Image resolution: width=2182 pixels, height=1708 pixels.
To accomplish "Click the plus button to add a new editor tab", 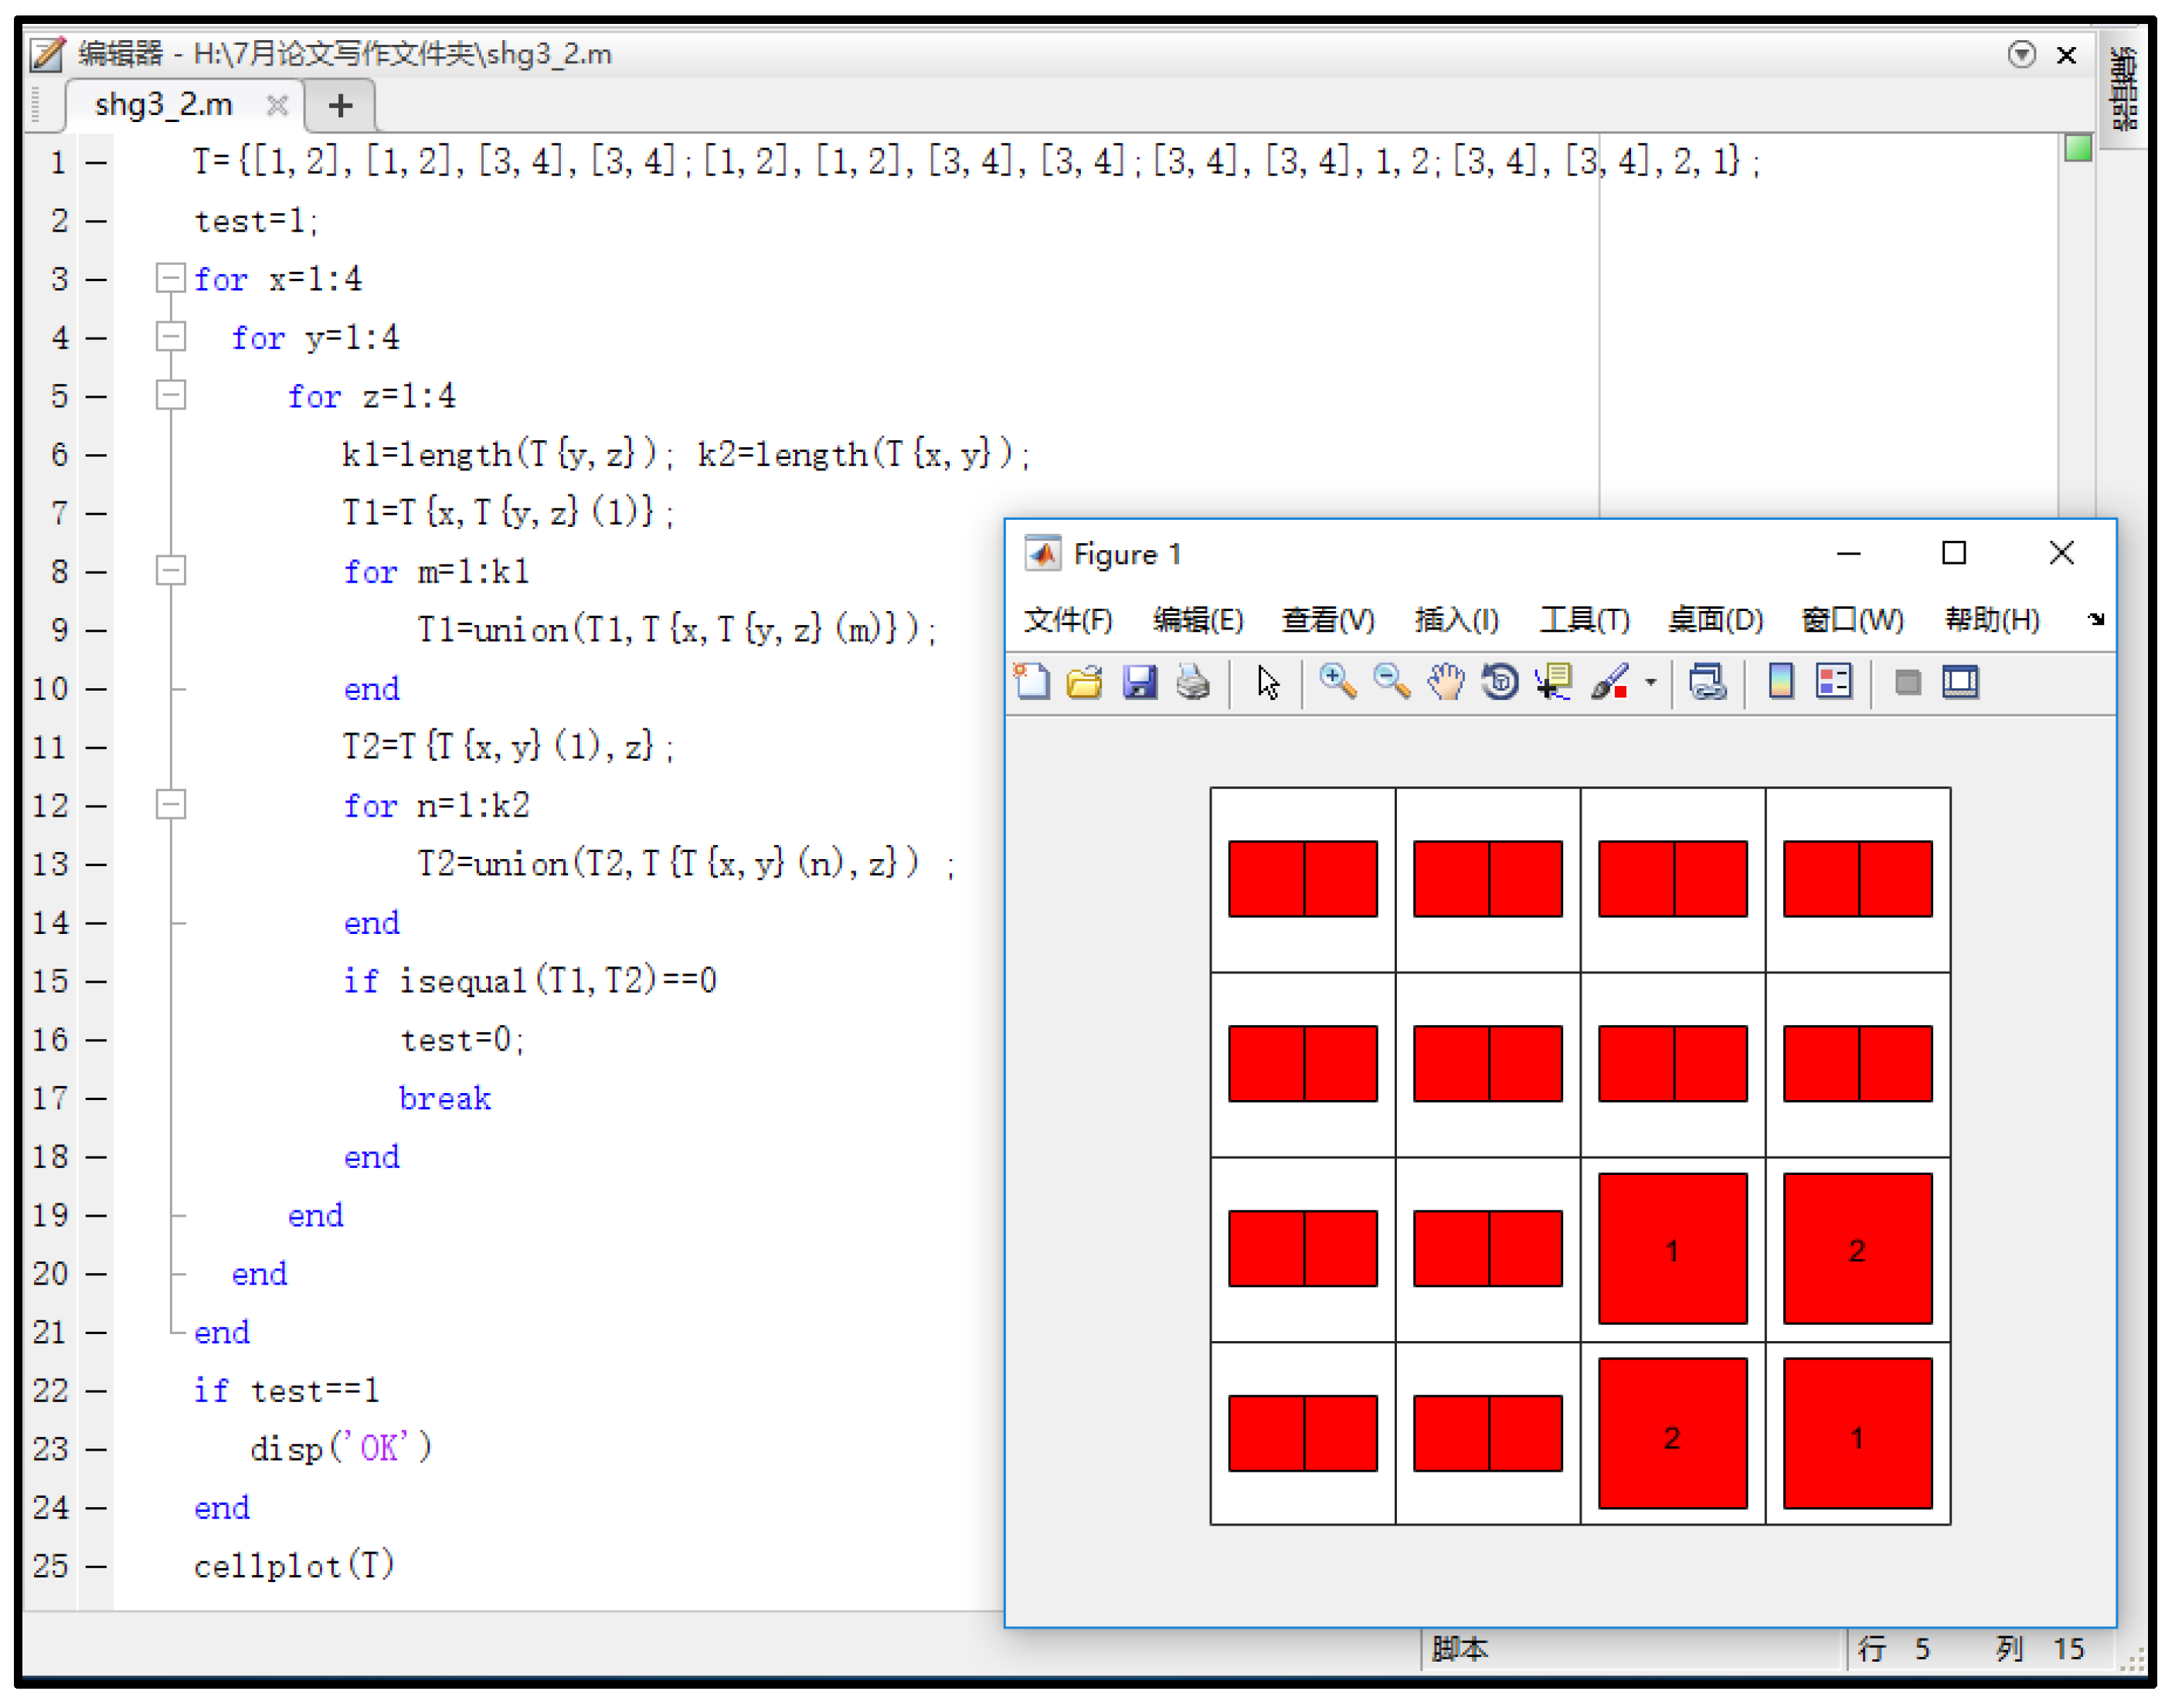I will pos(340,105).
